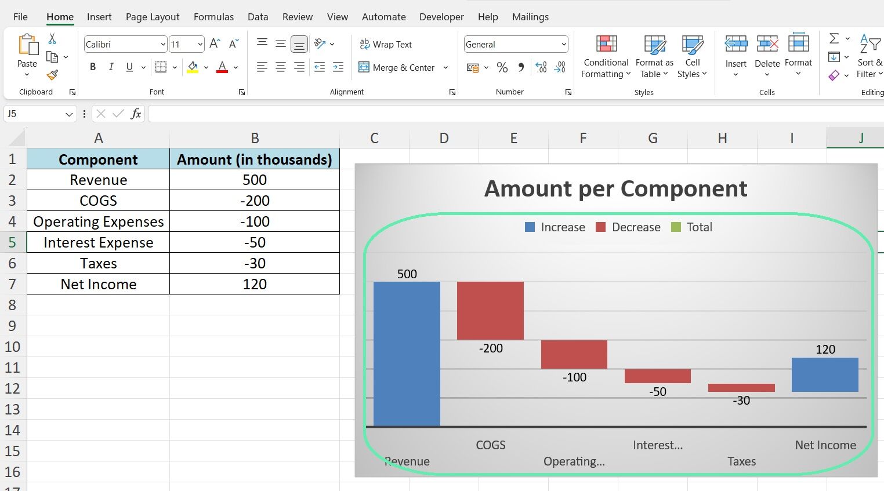Click the Orientation text angle icon
884x491 pixels.
click(320, 43)
